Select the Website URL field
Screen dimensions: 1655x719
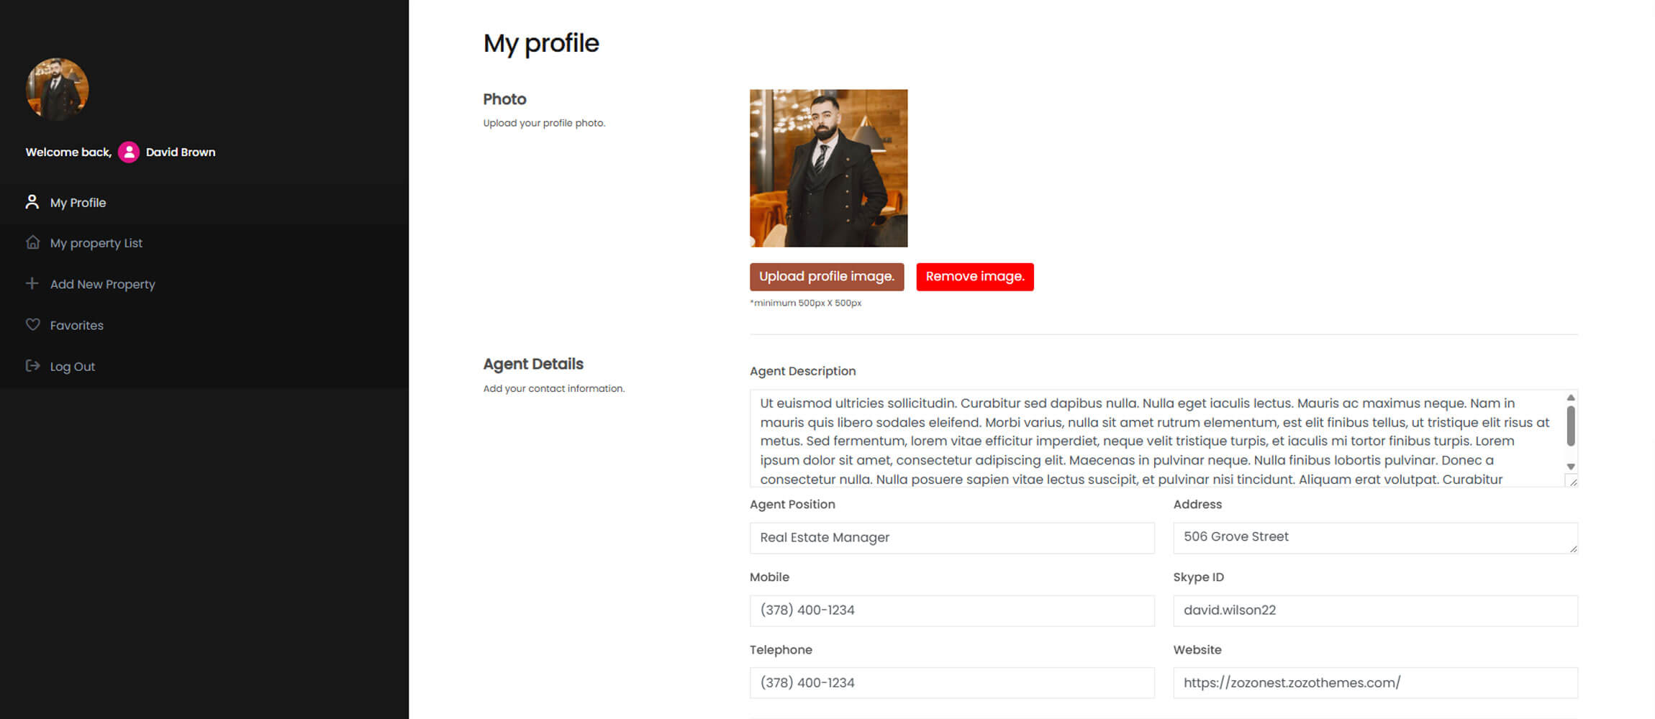point(1374,683)
